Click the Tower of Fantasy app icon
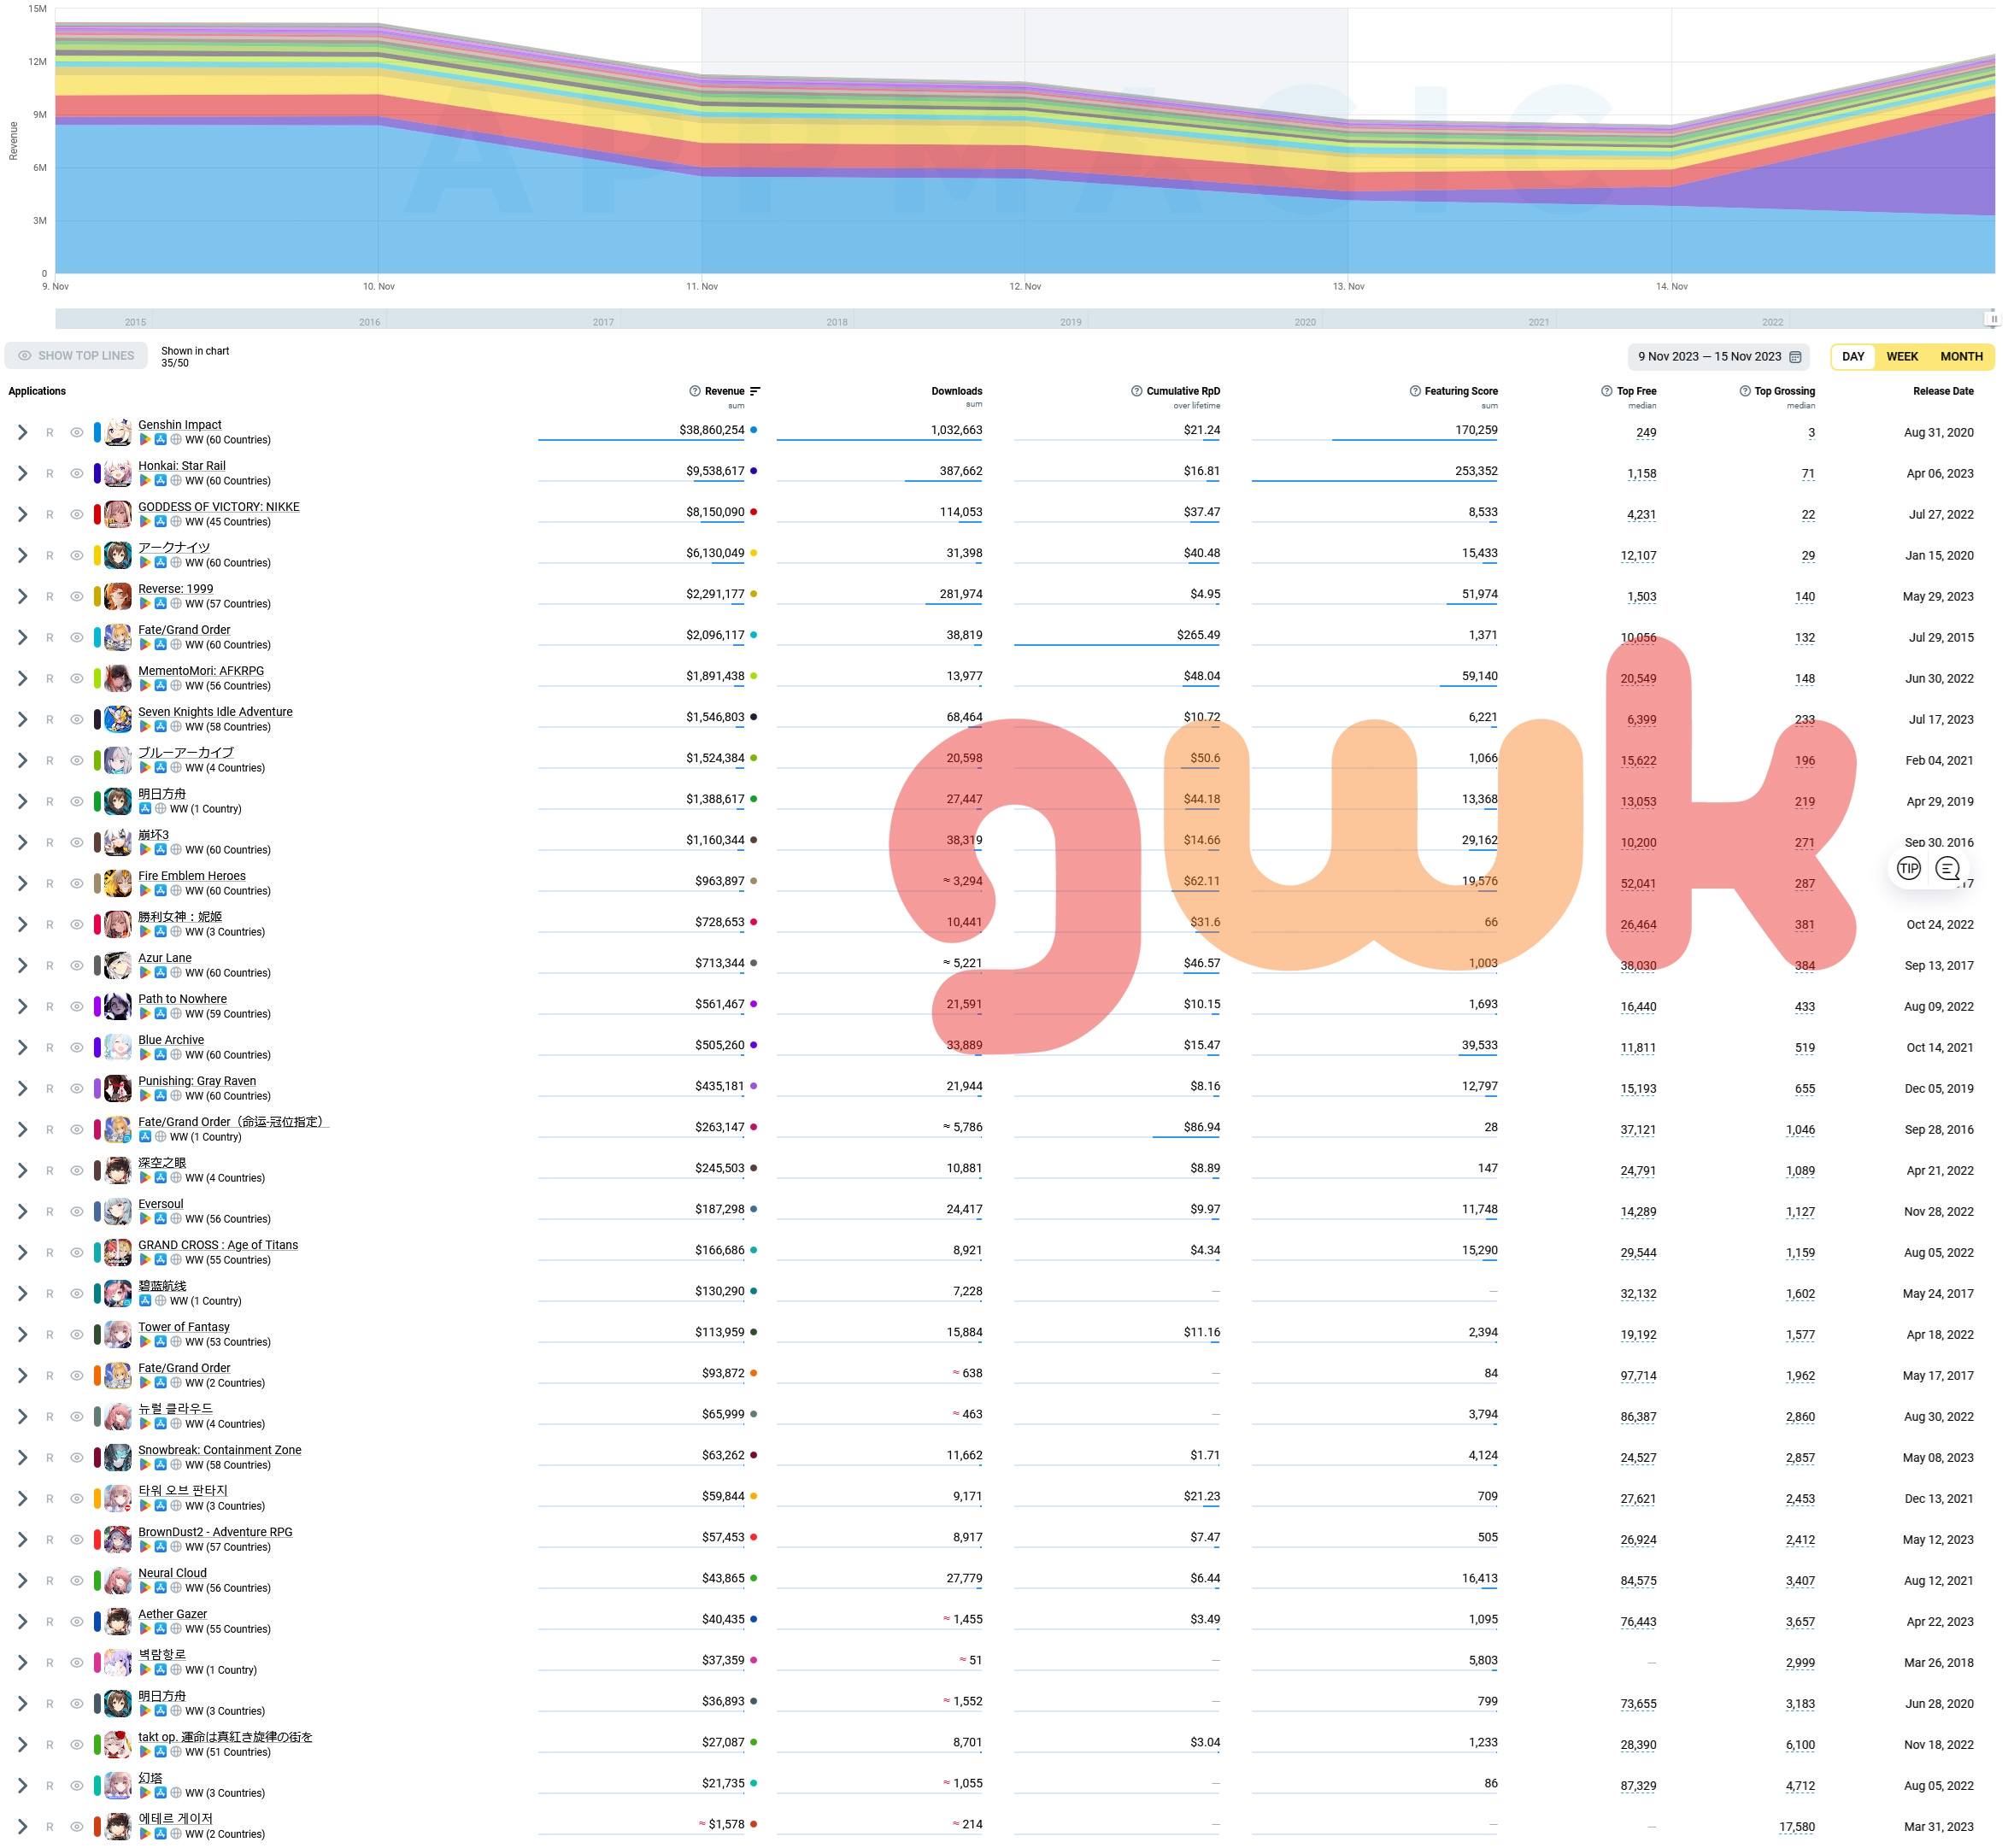This screenshot has width=2008, height=1848. [x=118, y=1334]
